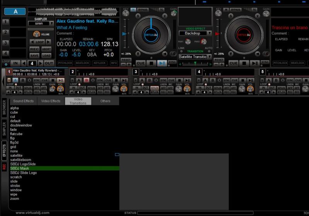Toggle BEATLOCK on the left deck
Image resolution: width=309 pixels, height=216 pixels.
point(82,63)
